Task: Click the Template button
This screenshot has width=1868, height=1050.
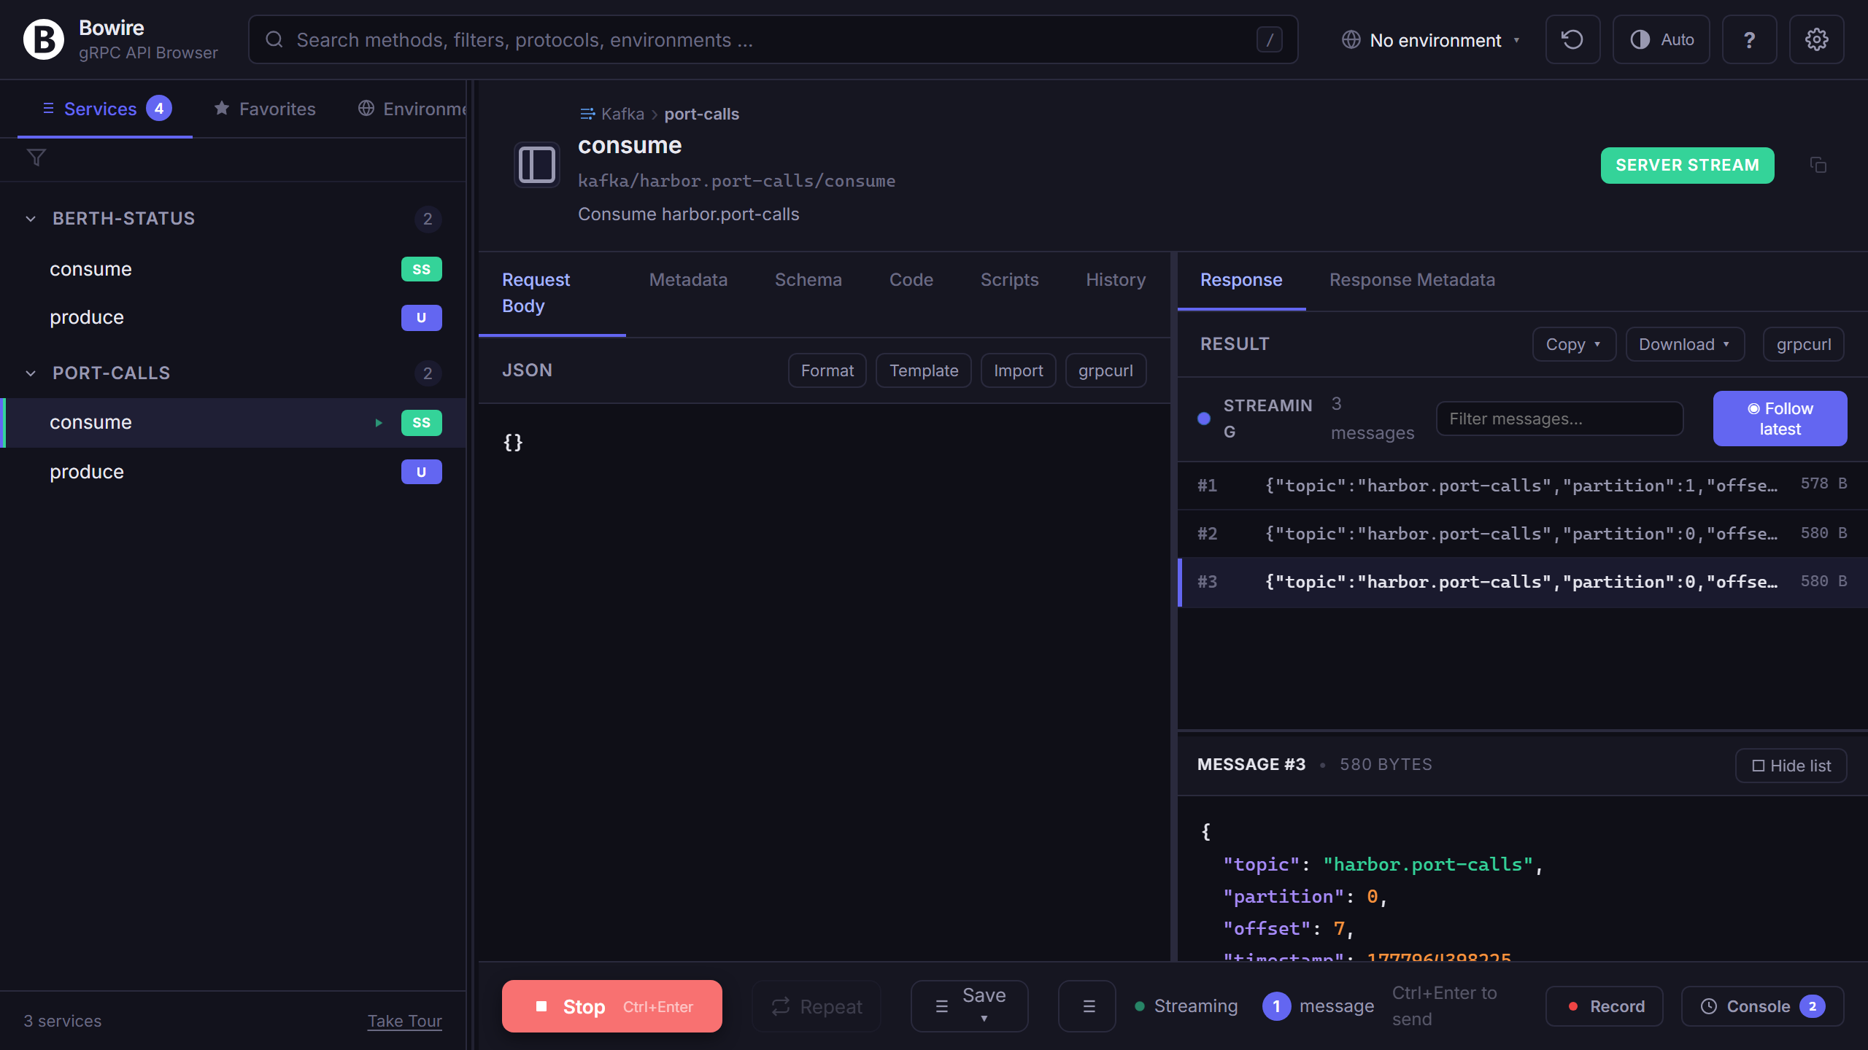Action: pos(923,370)
